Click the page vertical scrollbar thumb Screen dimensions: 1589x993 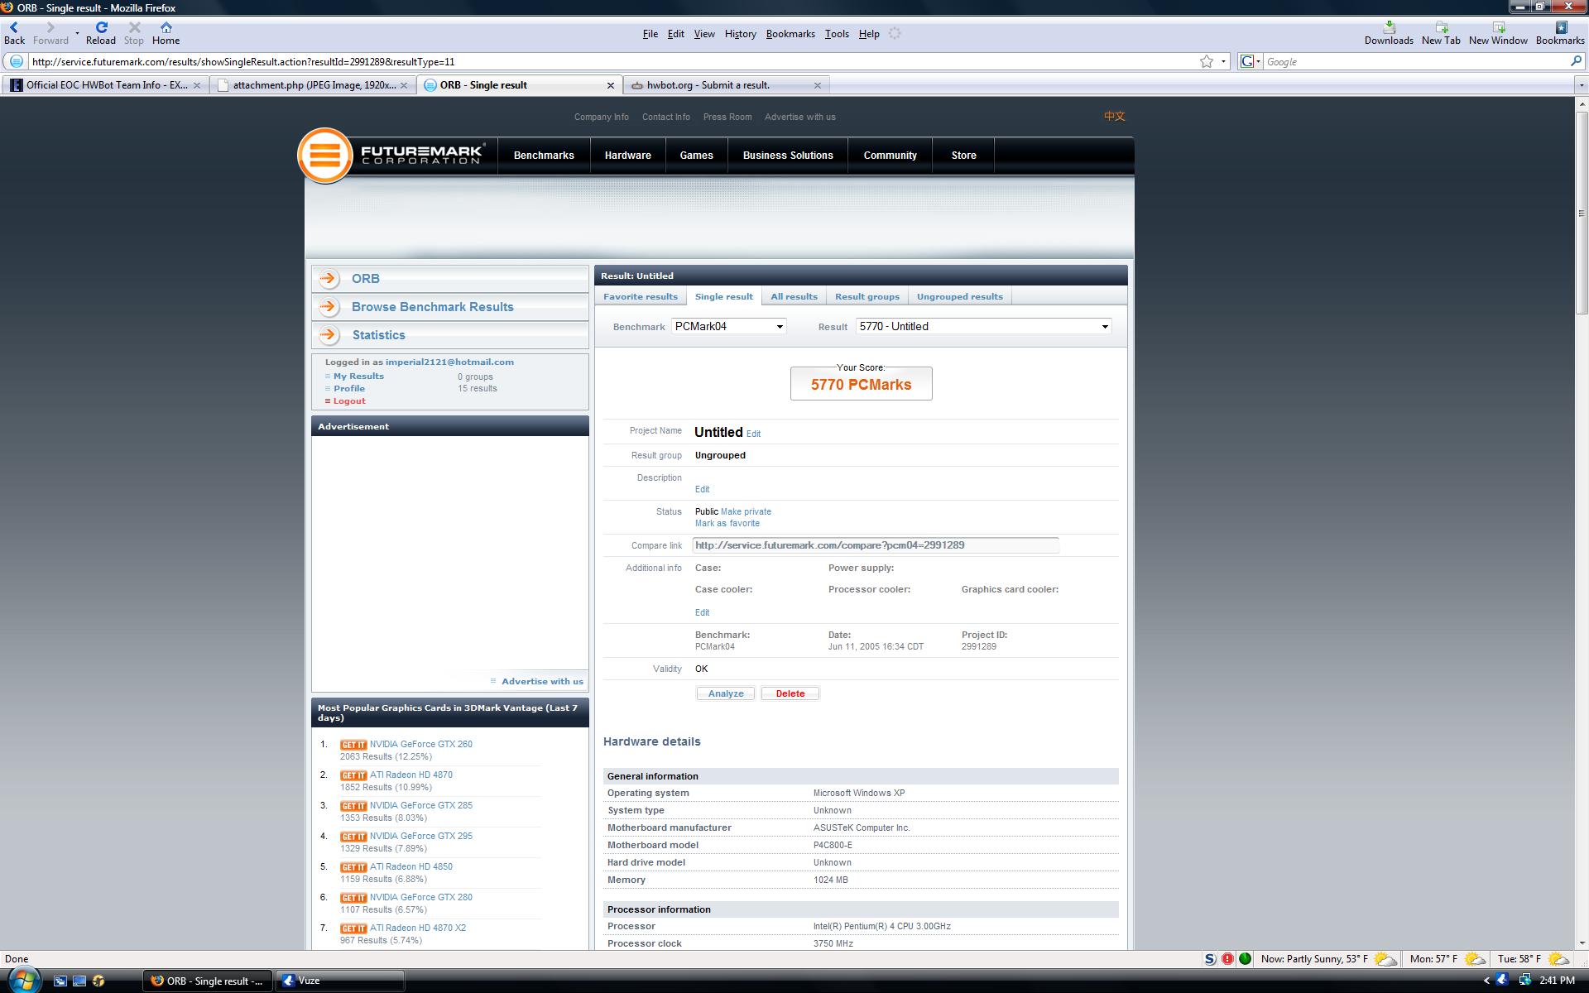click(x=1582, y=212)
